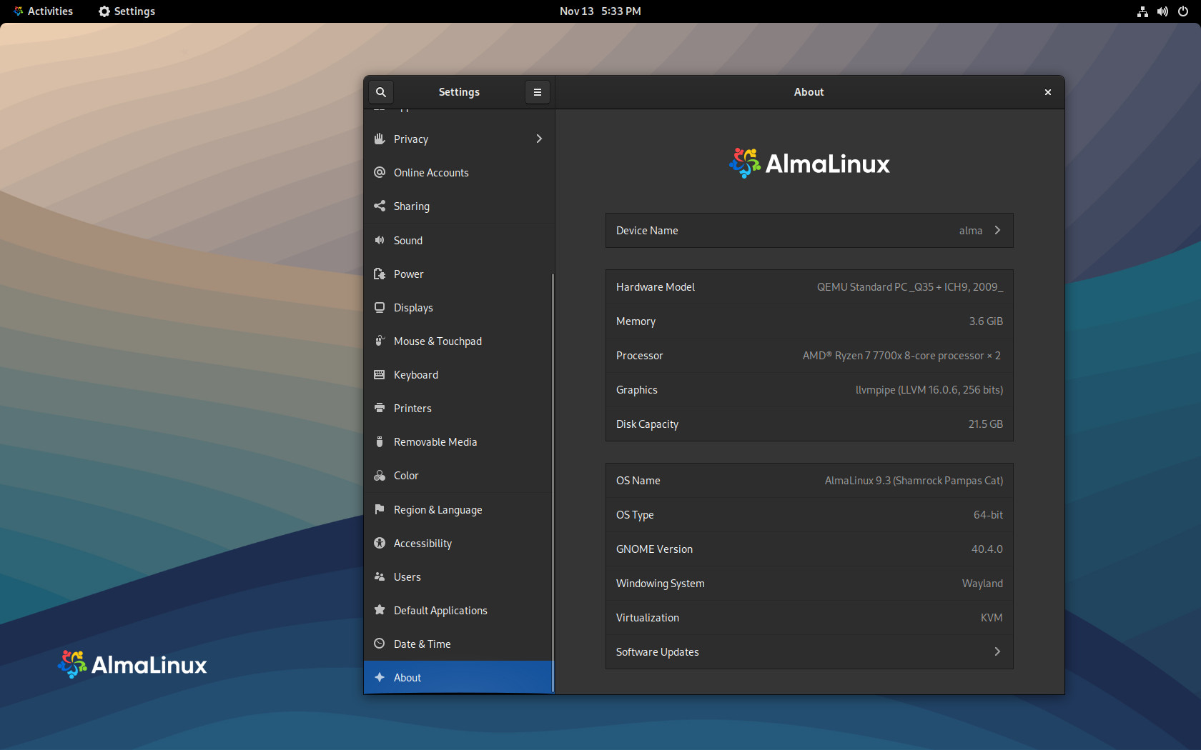
Task: Click the Sound speaker icon in sidebar
Action: pyautogui.click(x=380, y=240)
